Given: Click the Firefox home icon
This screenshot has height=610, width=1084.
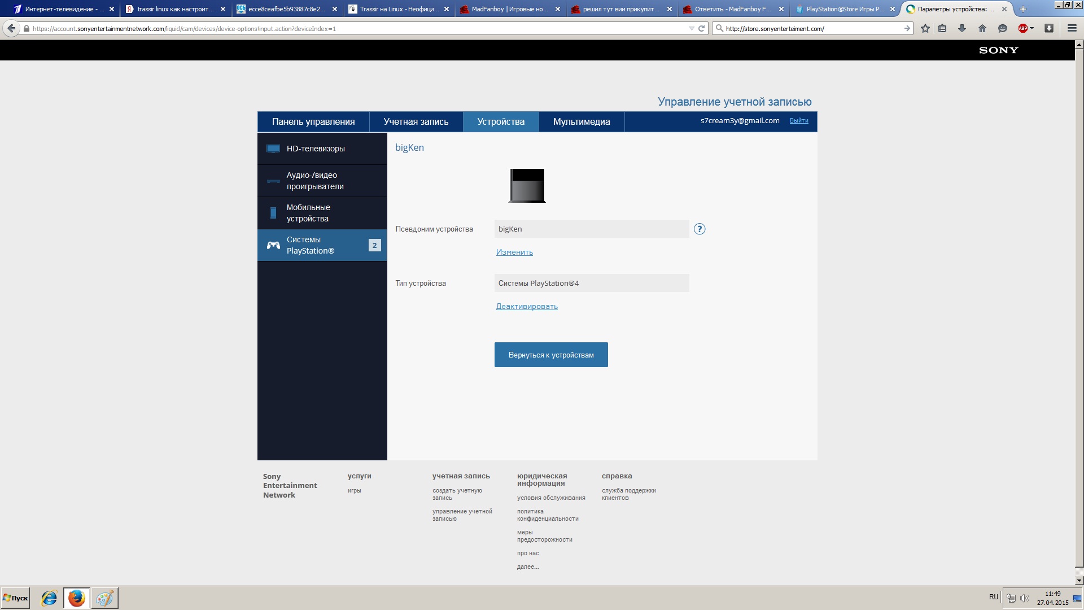Looking at the screenshot, I should [982, 28].
